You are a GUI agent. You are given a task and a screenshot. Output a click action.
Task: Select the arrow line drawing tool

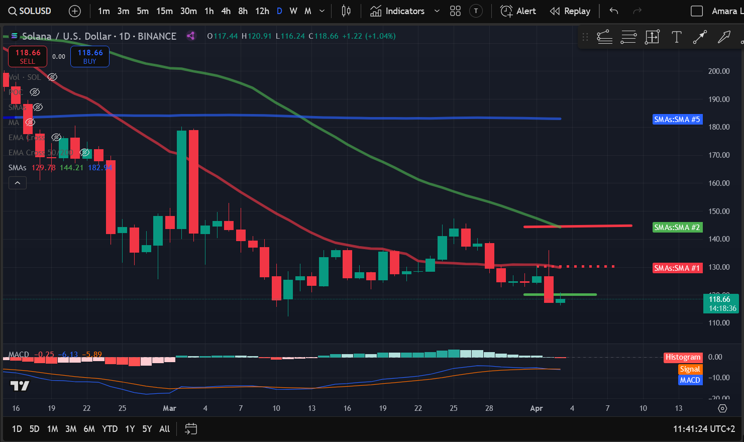(x=700, y=37)
